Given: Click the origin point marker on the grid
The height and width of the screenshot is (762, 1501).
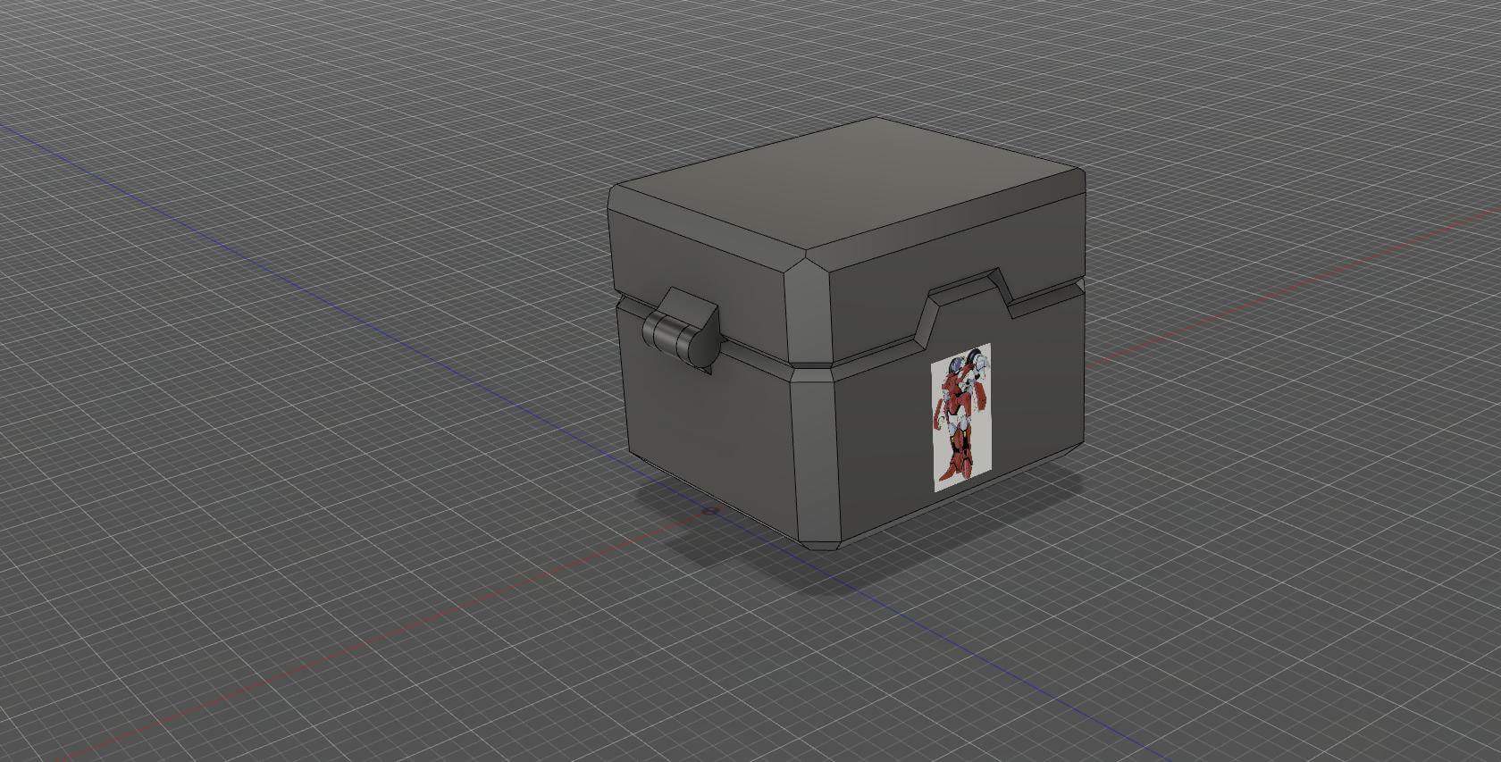Looking at the screenshot, I should click(x=710, y=512).
